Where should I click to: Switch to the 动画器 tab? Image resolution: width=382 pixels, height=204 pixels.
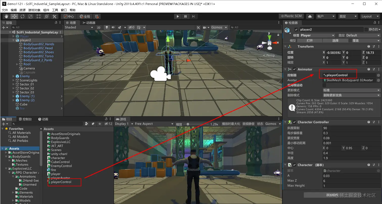pyautogui.click(x=89, y=23)
